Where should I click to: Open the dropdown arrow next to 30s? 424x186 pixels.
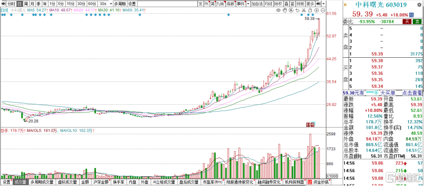click(111, 4)
